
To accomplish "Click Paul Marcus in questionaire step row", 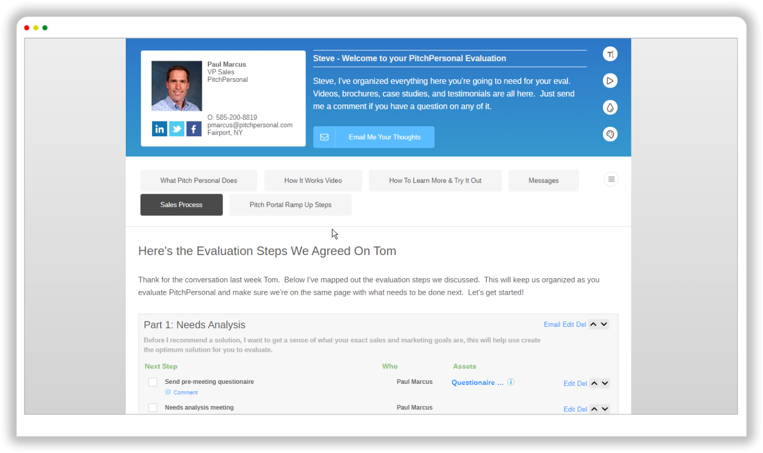I will click(415, 382).
